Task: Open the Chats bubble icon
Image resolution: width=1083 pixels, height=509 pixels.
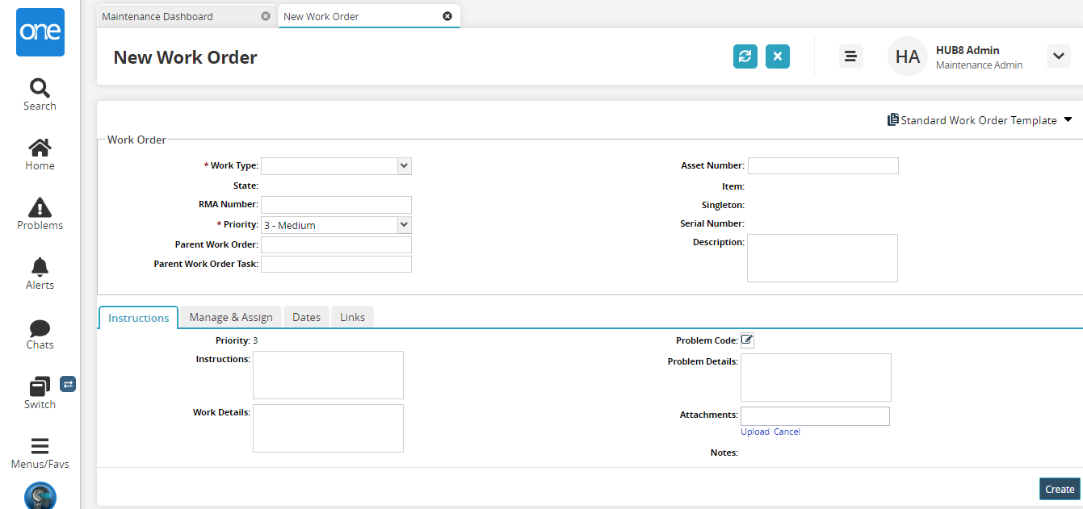Action: 40,328
